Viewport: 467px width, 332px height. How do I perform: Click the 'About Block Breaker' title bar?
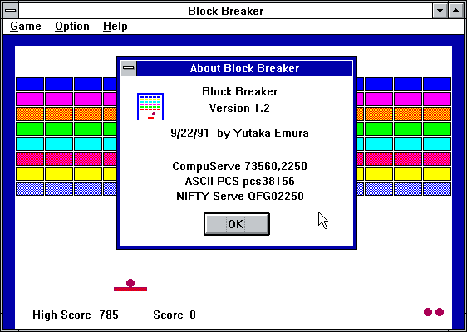coord(244,68)
